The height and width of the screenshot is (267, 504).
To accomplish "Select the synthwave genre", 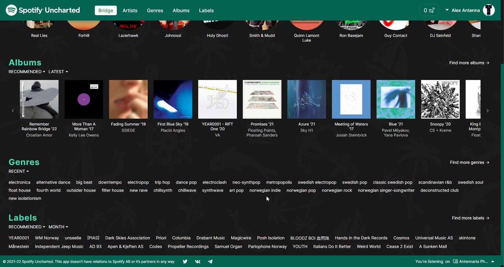I will (x=213, y=190).
